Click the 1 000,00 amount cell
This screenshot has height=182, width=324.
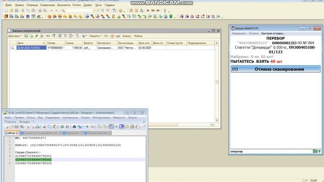(73, 48)
